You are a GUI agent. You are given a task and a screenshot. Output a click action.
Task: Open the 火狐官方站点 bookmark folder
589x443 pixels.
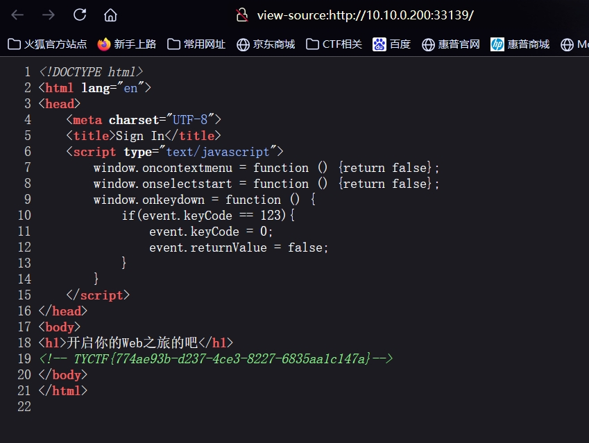pos(47,44)
